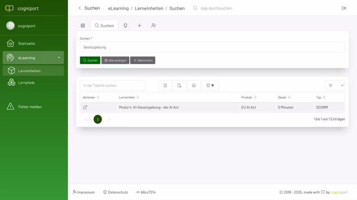Click the logout icon in top bar
This screenshot has width=357, height=200.
pos(344,8)
